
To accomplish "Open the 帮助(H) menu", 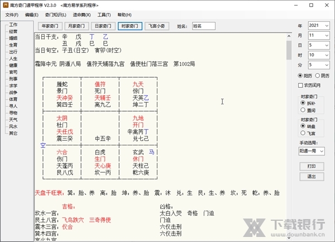I will coord(125,15).
